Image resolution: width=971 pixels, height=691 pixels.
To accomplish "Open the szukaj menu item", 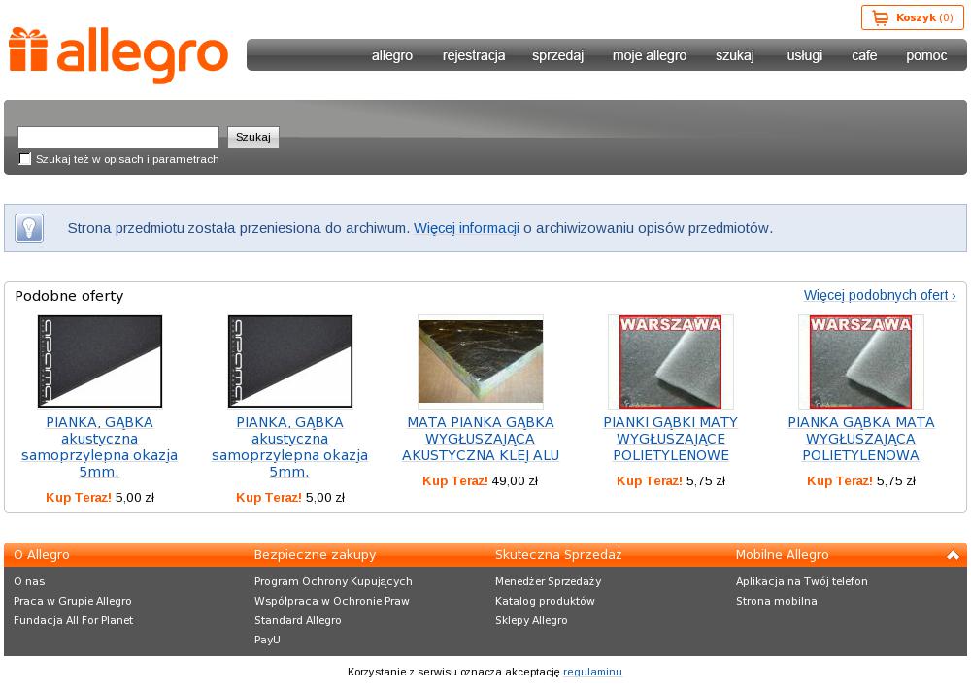I will pos(734,55).
